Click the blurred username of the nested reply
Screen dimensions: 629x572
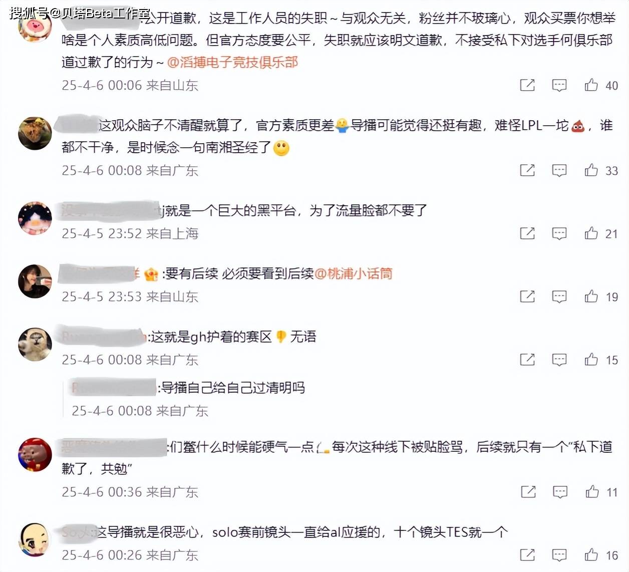coord(114,387)
